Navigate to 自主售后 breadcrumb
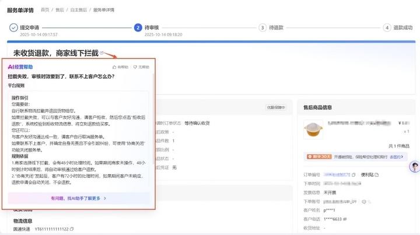 point(79,10)
